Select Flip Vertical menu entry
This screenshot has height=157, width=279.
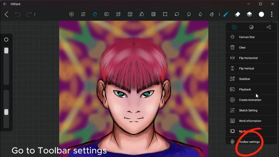(251, 68)
